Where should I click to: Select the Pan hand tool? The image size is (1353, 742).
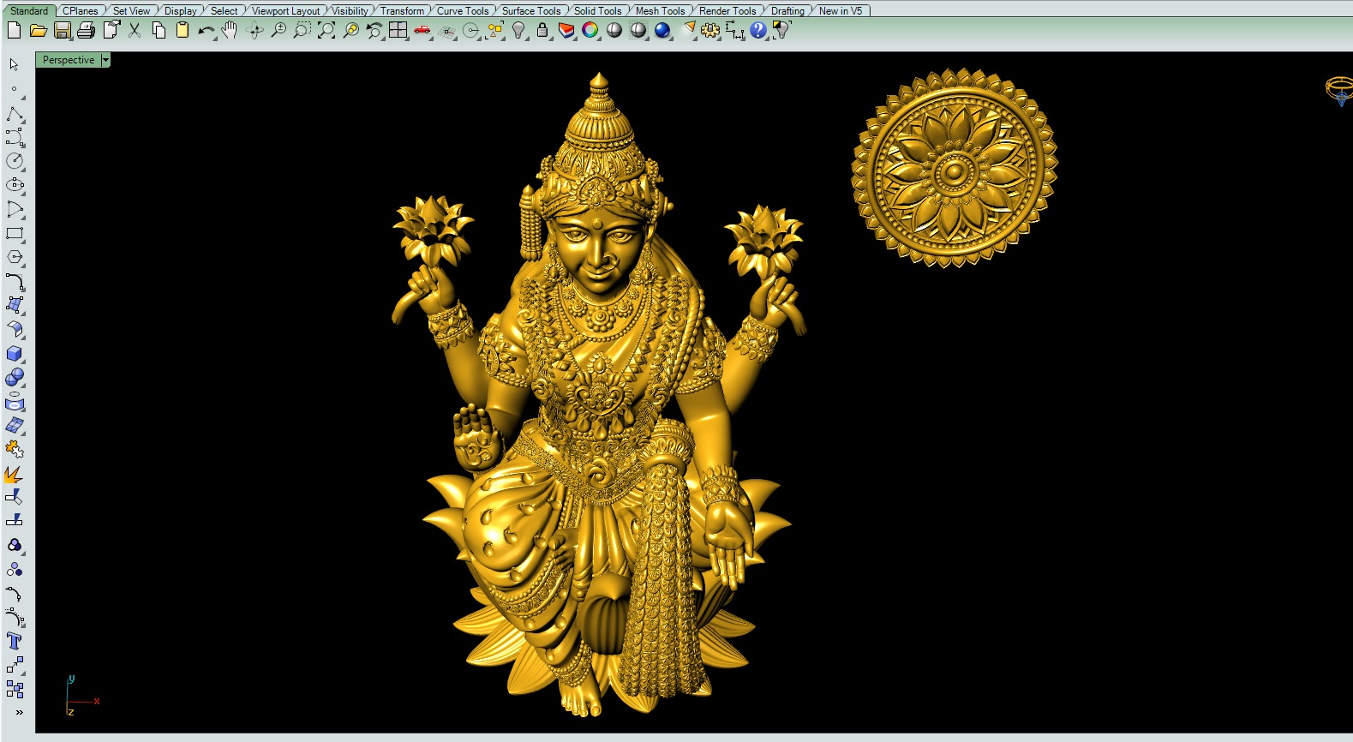(230, 31)
